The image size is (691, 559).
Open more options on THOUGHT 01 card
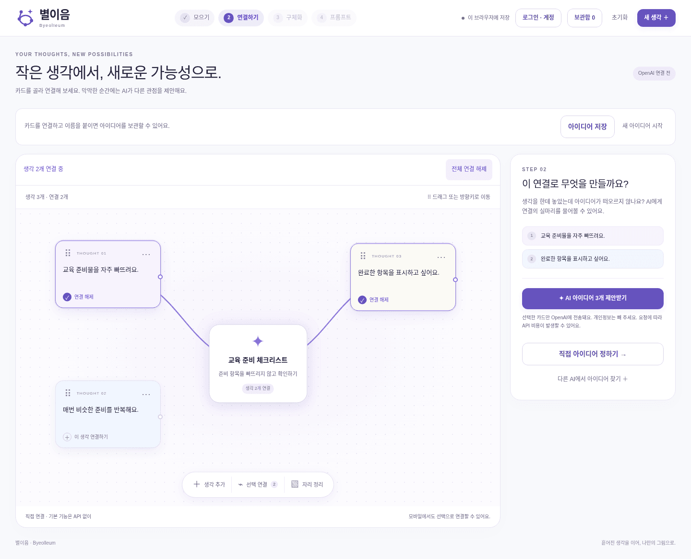click(146, 254)
